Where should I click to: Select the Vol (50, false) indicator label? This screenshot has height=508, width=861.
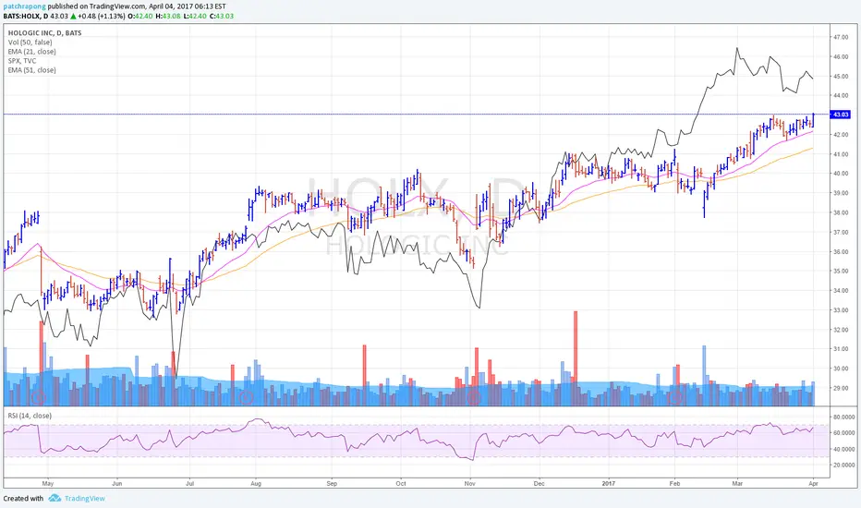click(x=30, y=42)
